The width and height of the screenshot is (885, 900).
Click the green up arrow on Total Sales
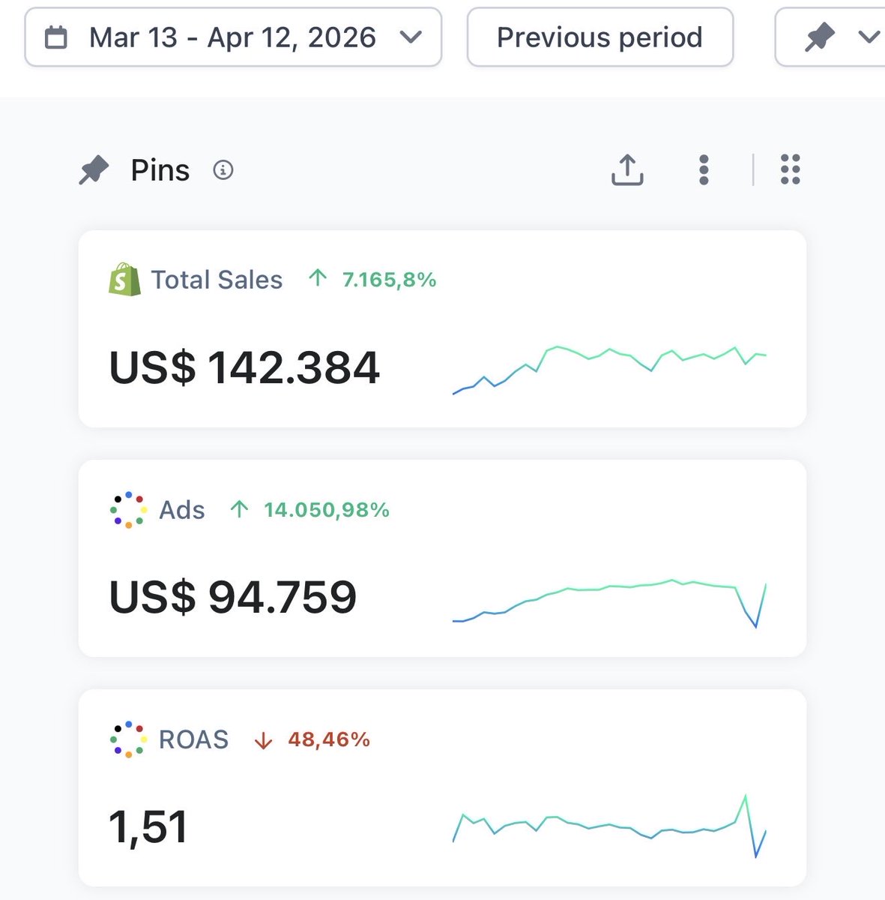pyautogui.click(x=318, y=279)
